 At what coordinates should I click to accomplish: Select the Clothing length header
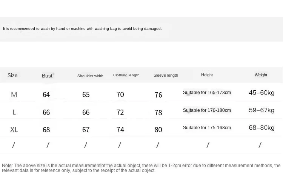[x=126, y=75]
